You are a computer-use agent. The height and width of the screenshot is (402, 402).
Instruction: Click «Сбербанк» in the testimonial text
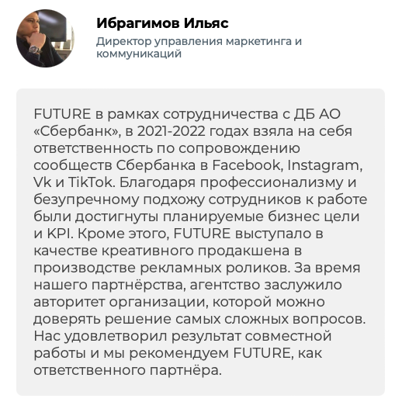pos(77,131)
